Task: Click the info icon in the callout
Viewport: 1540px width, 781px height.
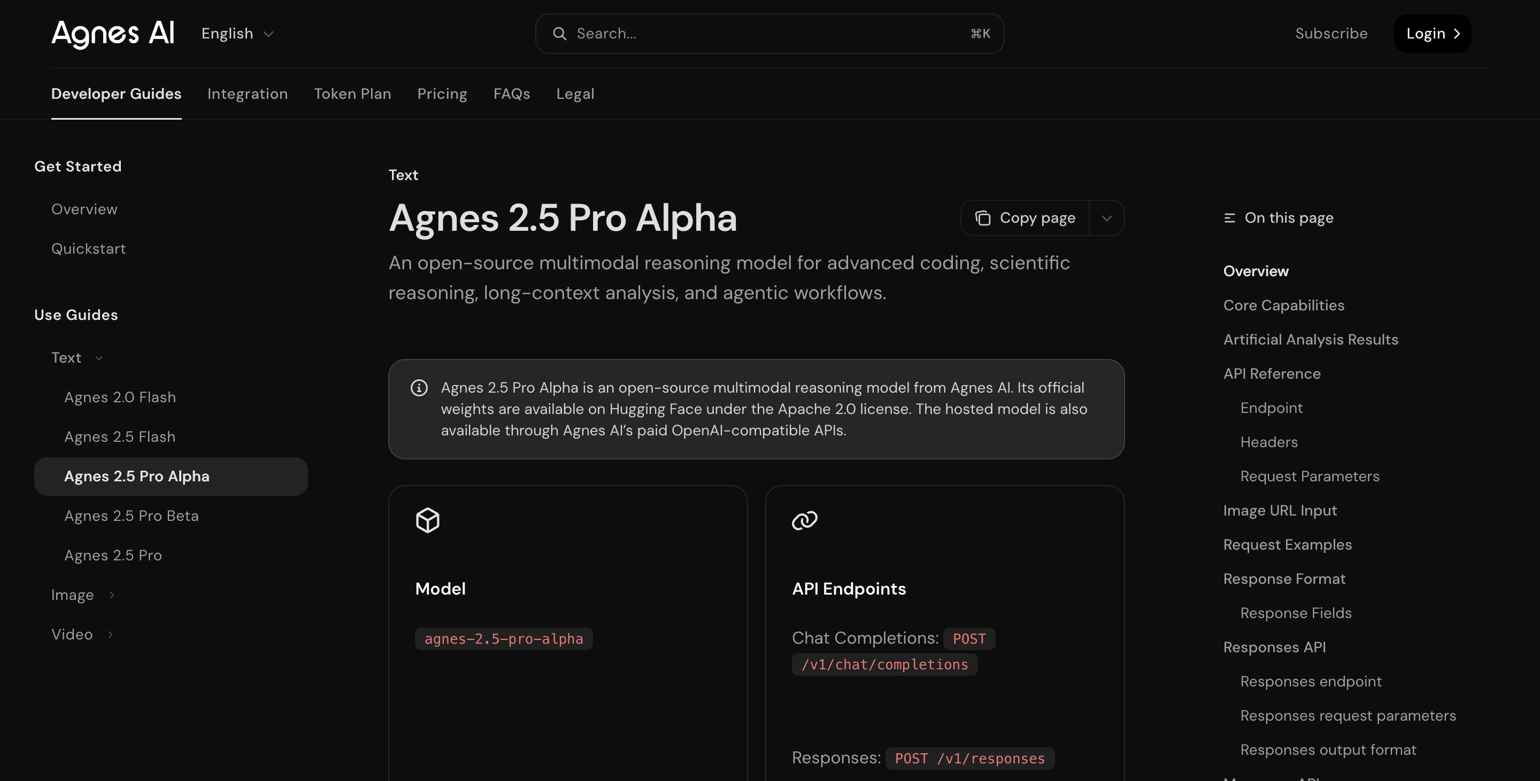Action: pos(419,388)
